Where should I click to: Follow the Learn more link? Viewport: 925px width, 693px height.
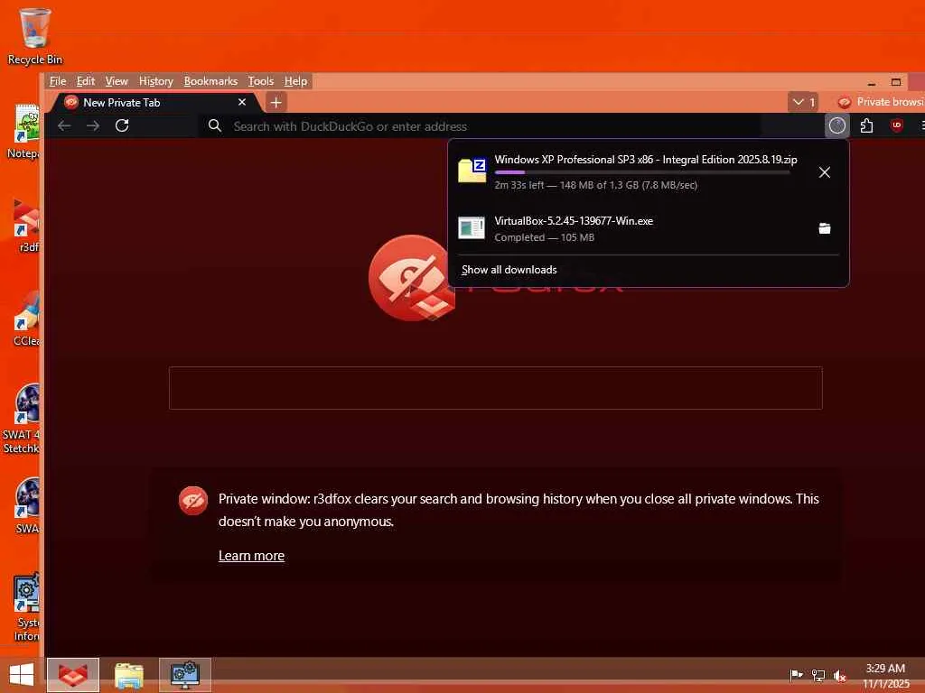pos(251,556)
